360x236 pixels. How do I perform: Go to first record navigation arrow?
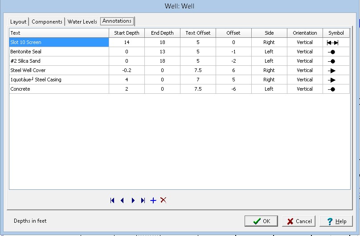tap(112, 200)
